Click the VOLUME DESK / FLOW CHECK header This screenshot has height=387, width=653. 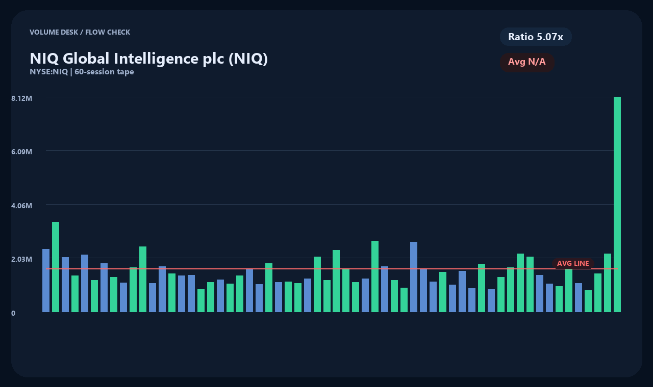(80, 32)
